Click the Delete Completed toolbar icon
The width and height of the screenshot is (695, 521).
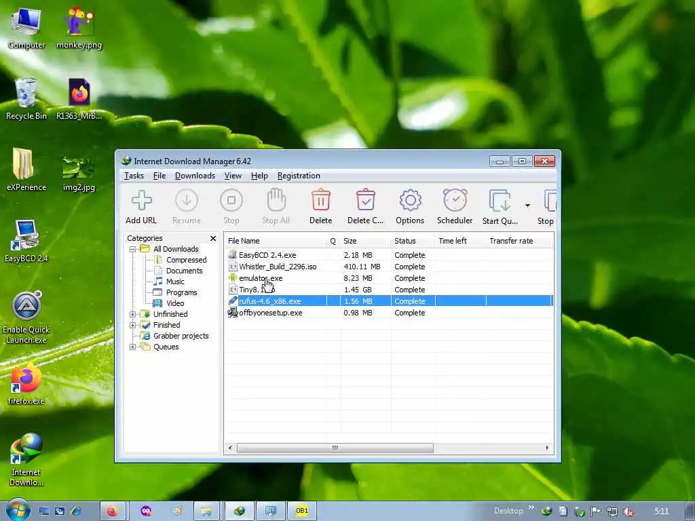pos(365,206)
